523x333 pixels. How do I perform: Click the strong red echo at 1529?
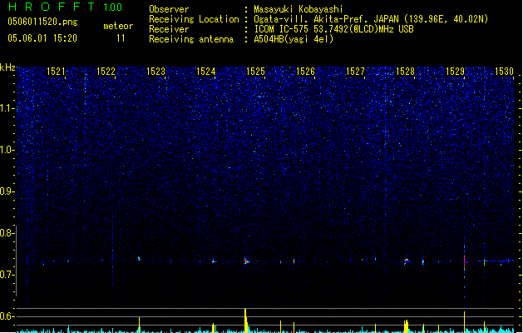point(464,263)
